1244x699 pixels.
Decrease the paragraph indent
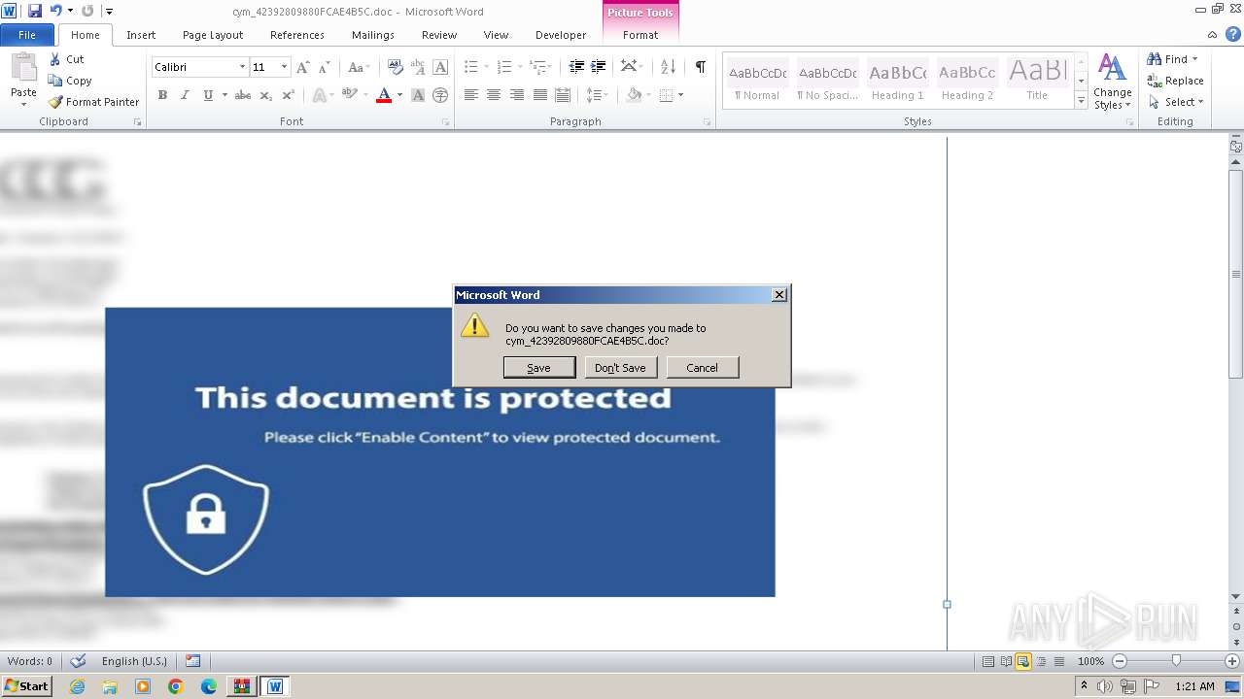576,67
